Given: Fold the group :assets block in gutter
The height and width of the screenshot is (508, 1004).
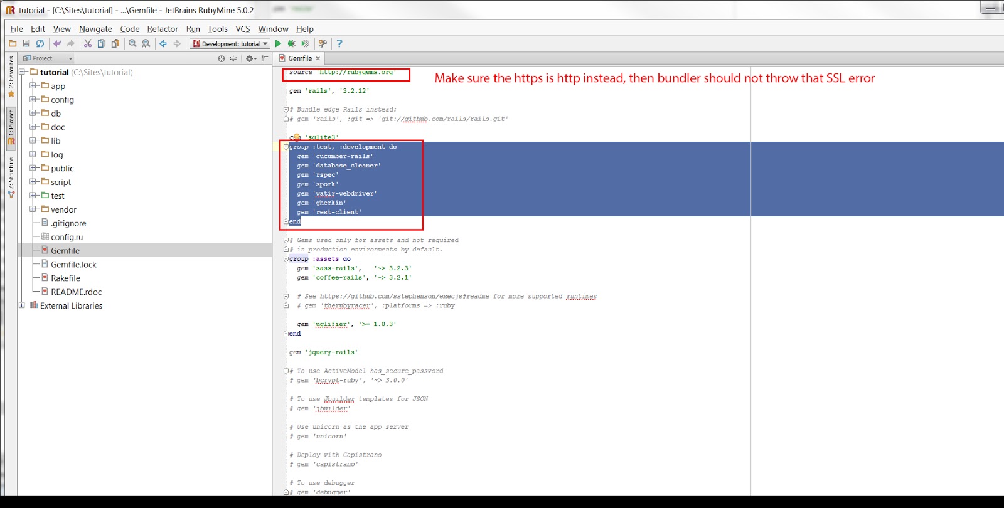Looking at the screenshot, I should coord(286,259).
